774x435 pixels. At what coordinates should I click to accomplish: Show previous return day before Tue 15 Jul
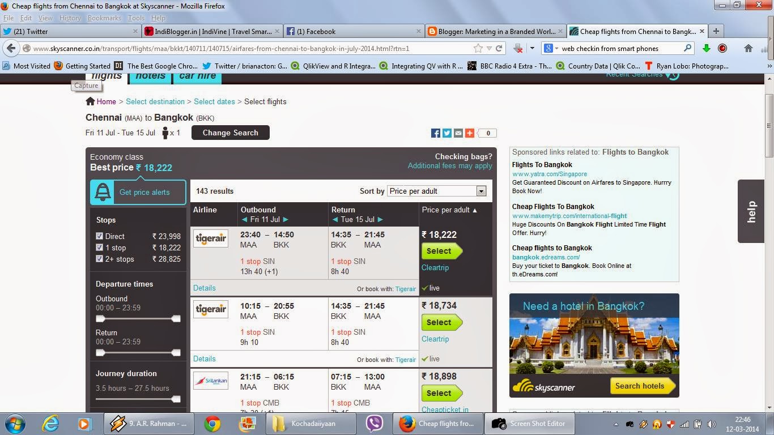click(x=335, y=219)
